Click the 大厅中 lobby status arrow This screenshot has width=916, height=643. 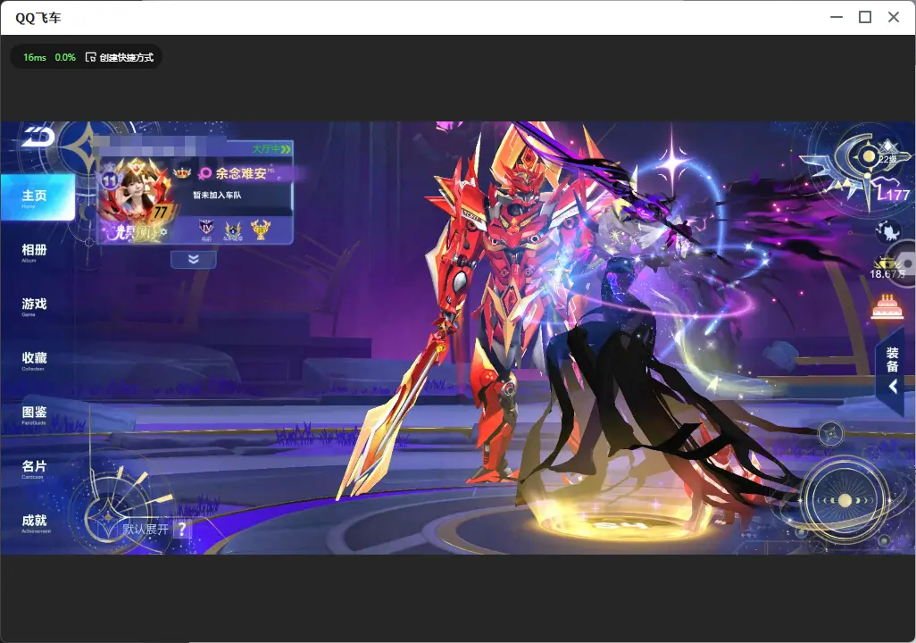(272, 149)
